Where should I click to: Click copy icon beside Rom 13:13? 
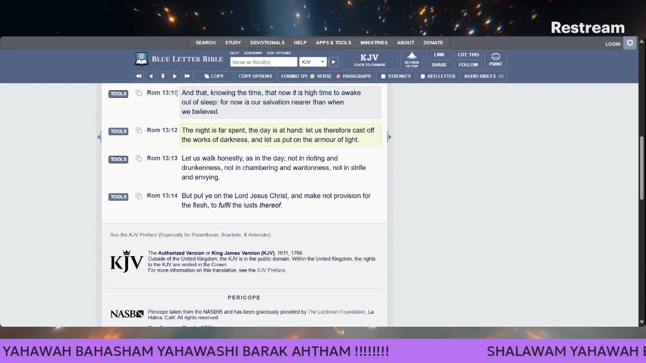tap(139, 159)
